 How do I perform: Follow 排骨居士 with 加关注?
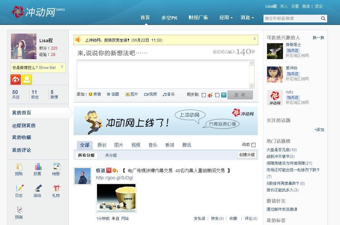pos(293,50)
